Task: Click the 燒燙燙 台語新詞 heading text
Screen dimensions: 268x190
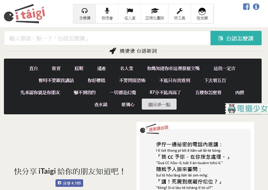Action: [x=138, y=51]
